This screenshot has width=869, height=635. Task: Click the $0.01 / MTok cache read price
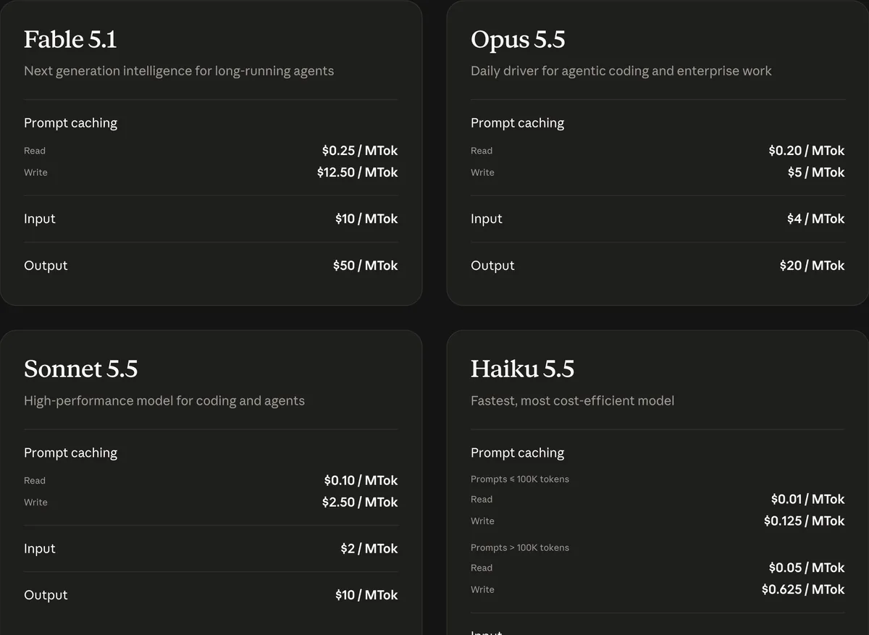[x=808, y=500]
